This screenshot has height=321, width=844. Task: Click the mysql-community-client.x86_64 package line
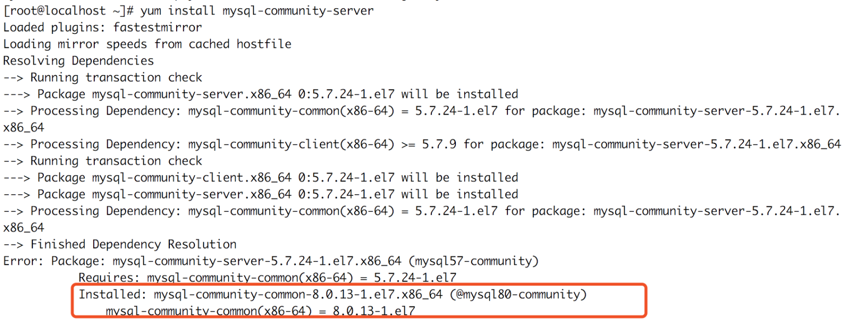tap(260, 178)
